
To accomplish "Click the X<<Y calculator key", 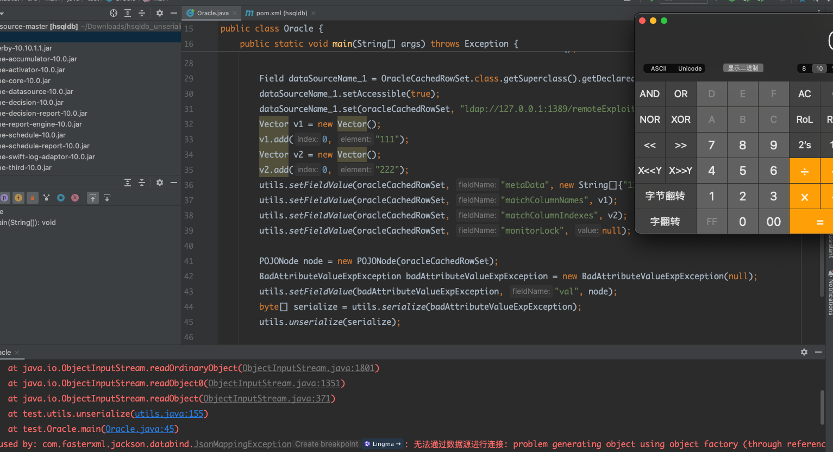I will pyautogui.click(x=650, y=171).
